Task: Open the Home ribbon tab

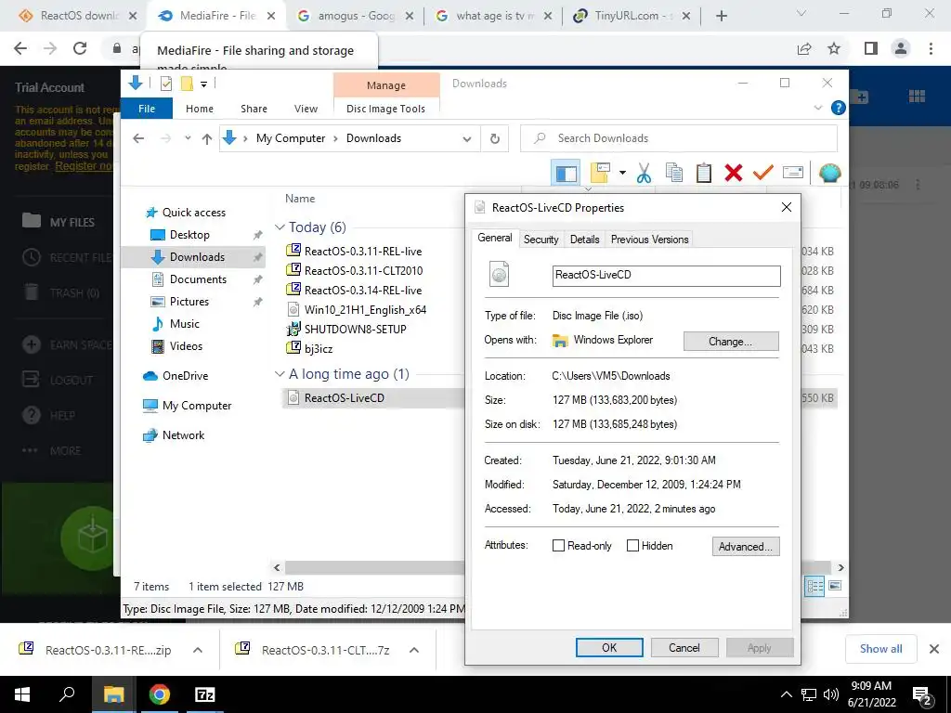Action: [200, 109]
